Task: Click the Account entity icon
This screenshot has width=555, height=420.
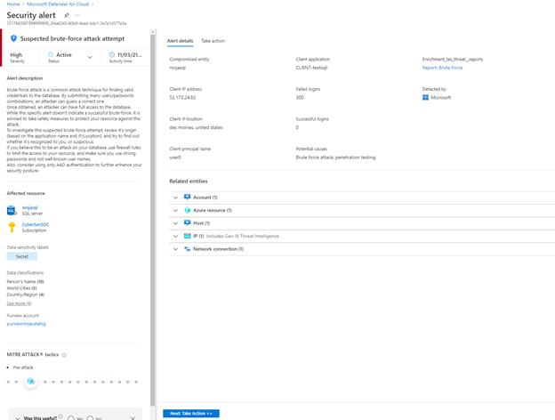Action: pyautogui.click(x=188, y=198)
